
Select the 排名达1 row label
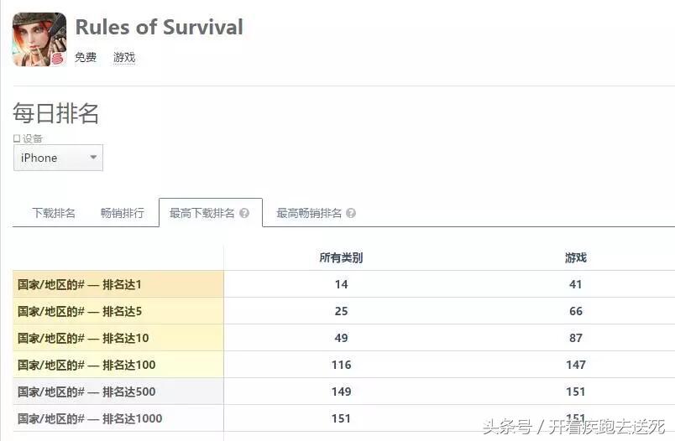click(x=80, y=284)
